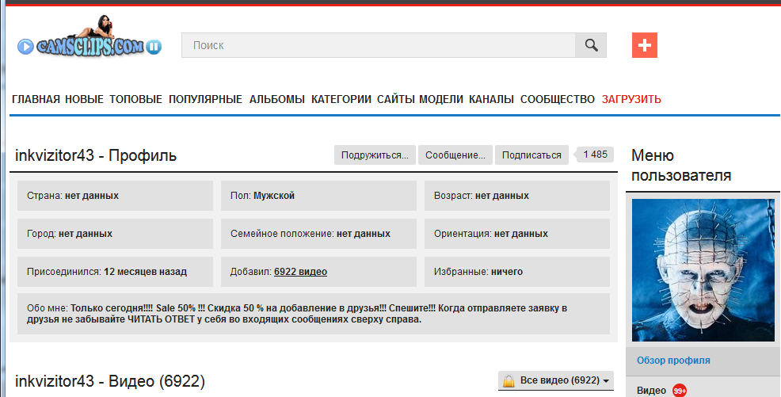Click the Видео sidebar menu item
Image resolution: width=781 pixels, height=397 pixels.
(x=652, y=391)
